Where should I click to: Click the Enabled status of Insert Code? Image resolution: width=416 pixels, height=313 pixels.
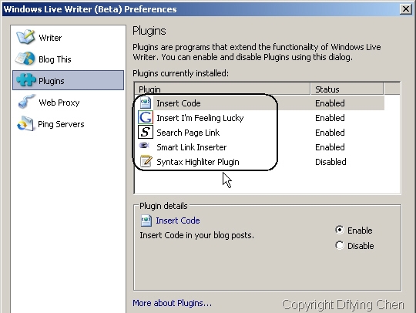pos(330,103)
